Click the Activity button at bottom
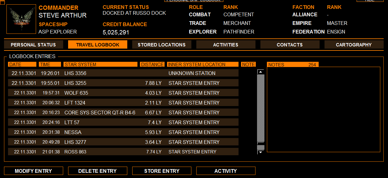 point(226,171)
